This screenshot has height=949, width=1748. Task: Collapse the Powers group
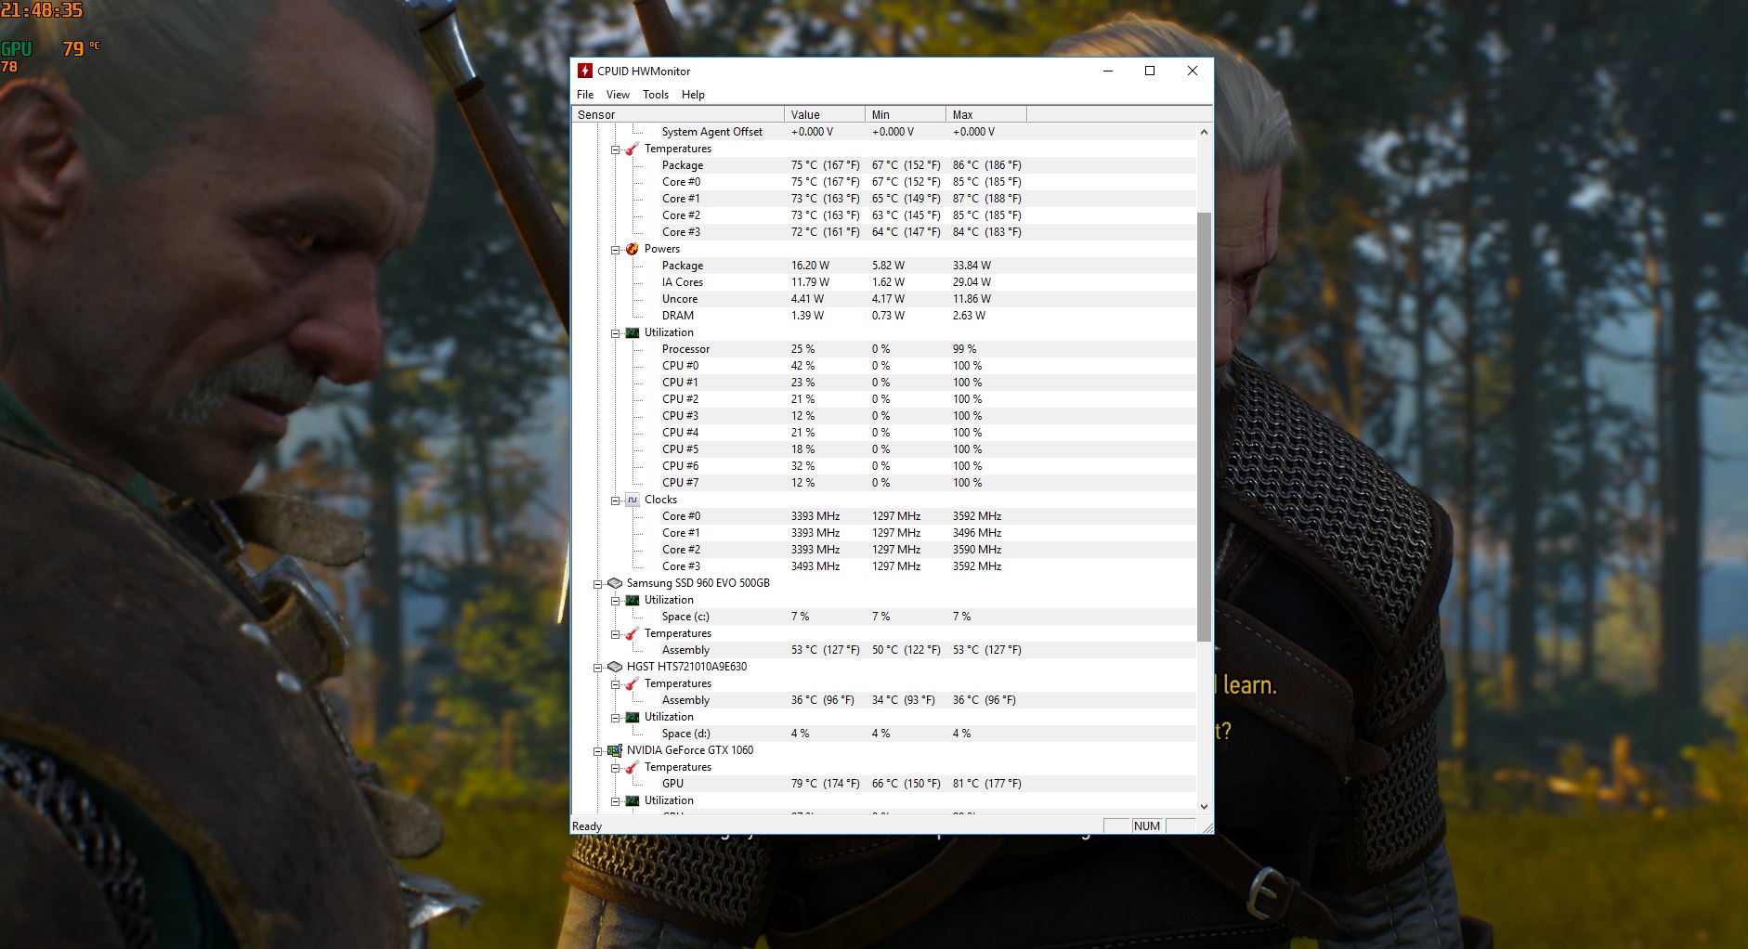pos(615,250)
